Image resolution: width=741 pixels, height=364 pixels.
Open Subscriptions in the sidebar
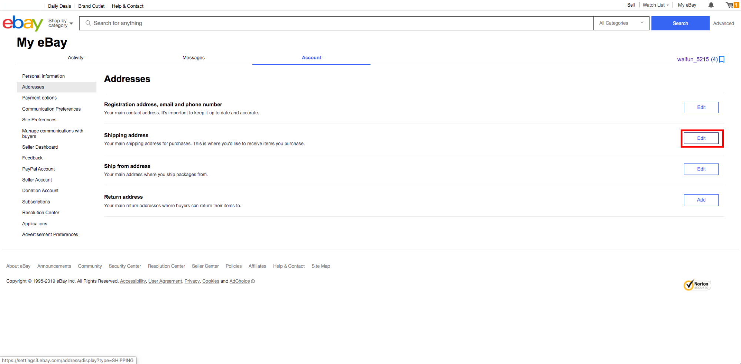[36, 202]
